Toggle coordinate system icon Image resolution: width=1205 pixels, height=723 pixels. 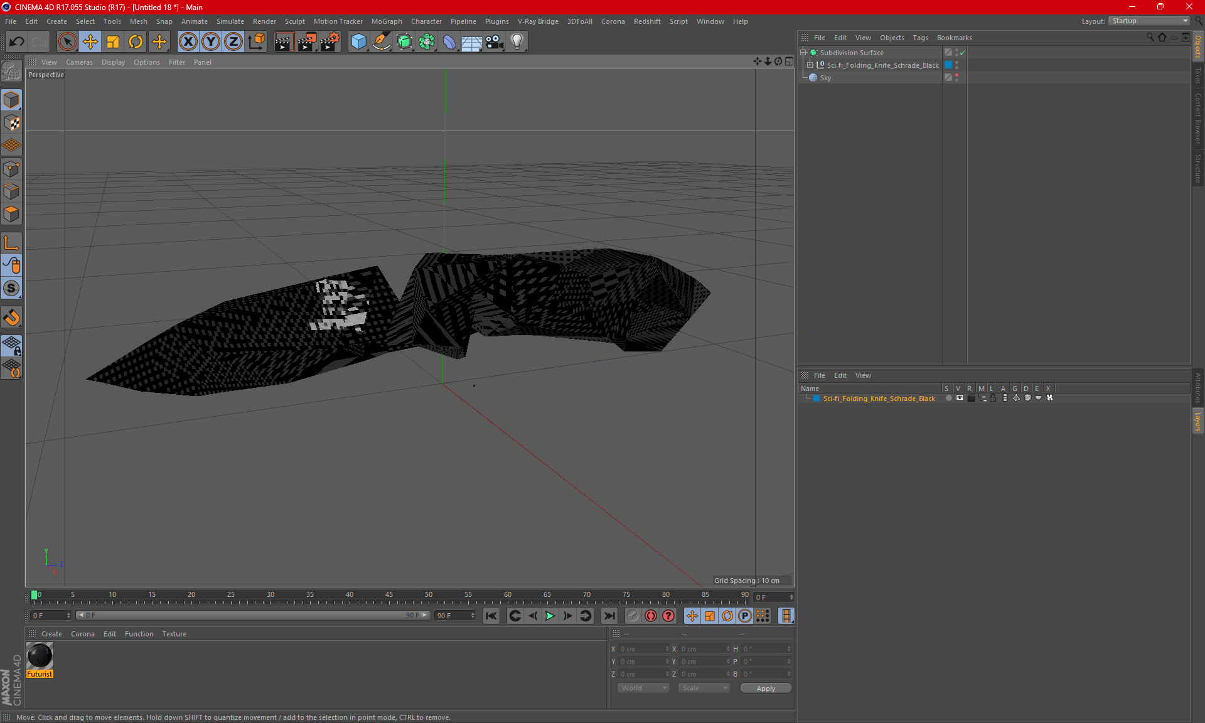point(257,42)
